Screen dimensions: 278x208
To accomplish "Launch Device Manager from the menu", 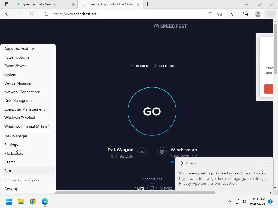I will coord(28,83).
